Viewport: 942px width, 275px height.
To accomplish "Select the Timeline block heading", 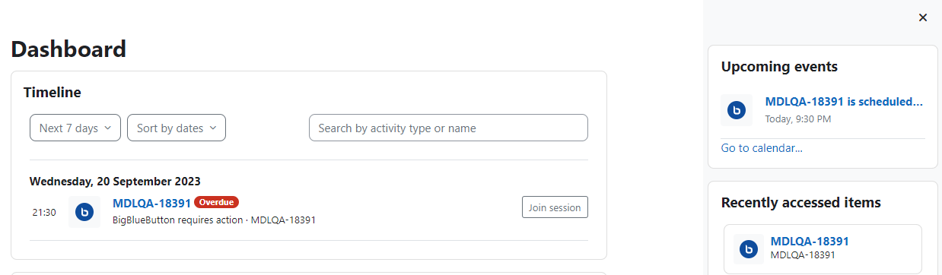I will coord(53,93).
